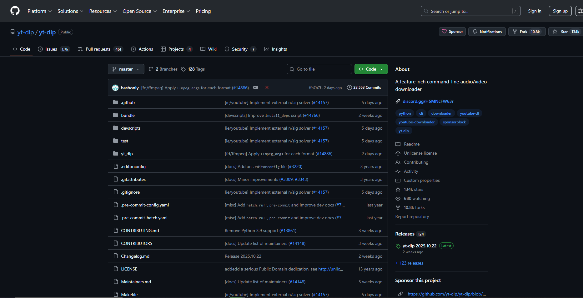Image resolution: width=583 pixels, height=298 pixels.
Task: Open the master branch dropdown
Action: click(126, 69)
